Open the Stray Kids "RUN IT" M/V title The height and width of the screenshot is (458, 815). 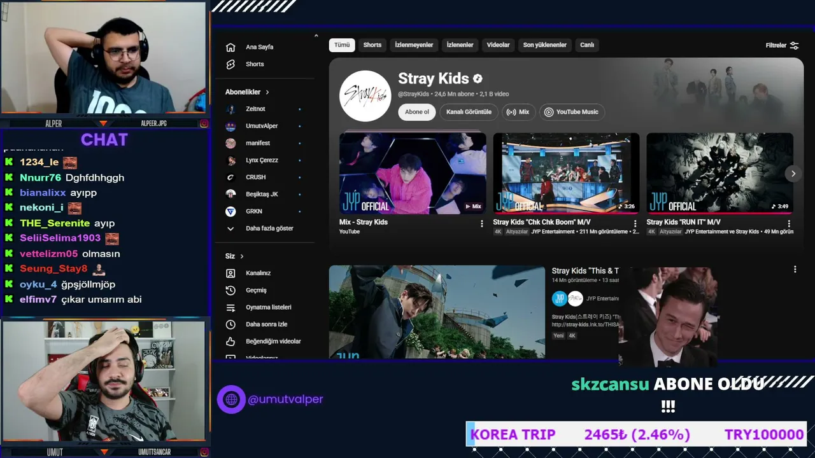(x=683, y=222)
